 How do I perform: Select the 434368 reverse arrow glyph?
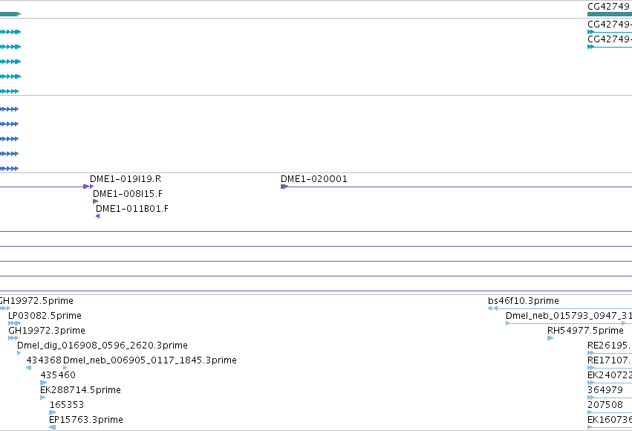point(29,368)
